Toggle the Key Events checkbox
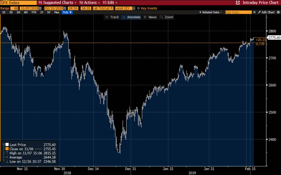 (x=138, y=8)
